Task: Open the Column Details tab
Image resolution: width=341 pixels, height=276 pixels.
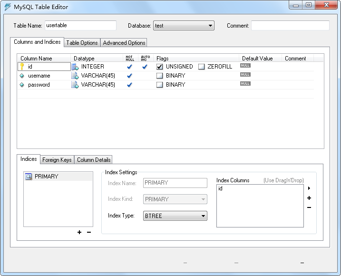Action: [94, 160]
